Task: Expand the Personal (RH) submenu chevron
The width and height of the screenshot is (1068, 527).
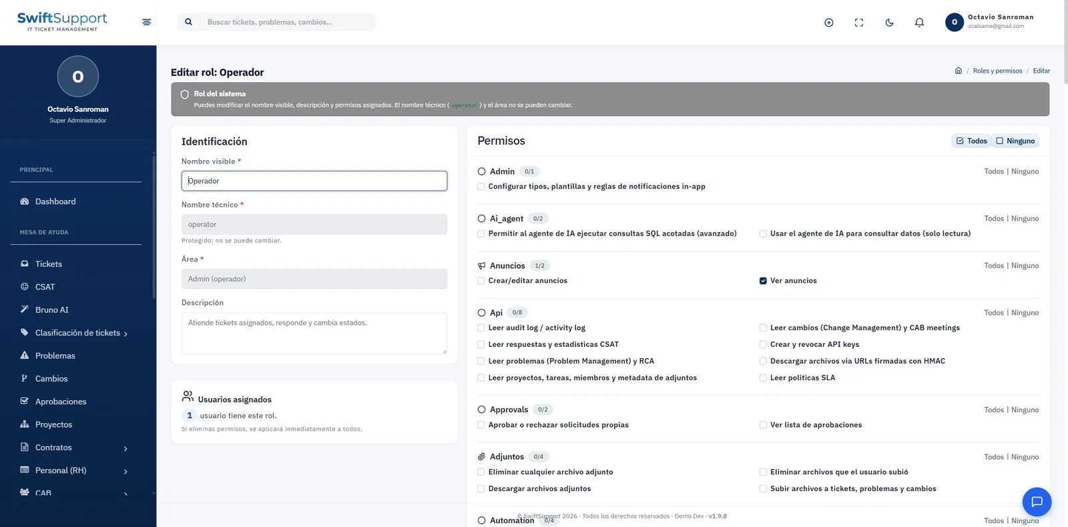Action: point(125,471)
